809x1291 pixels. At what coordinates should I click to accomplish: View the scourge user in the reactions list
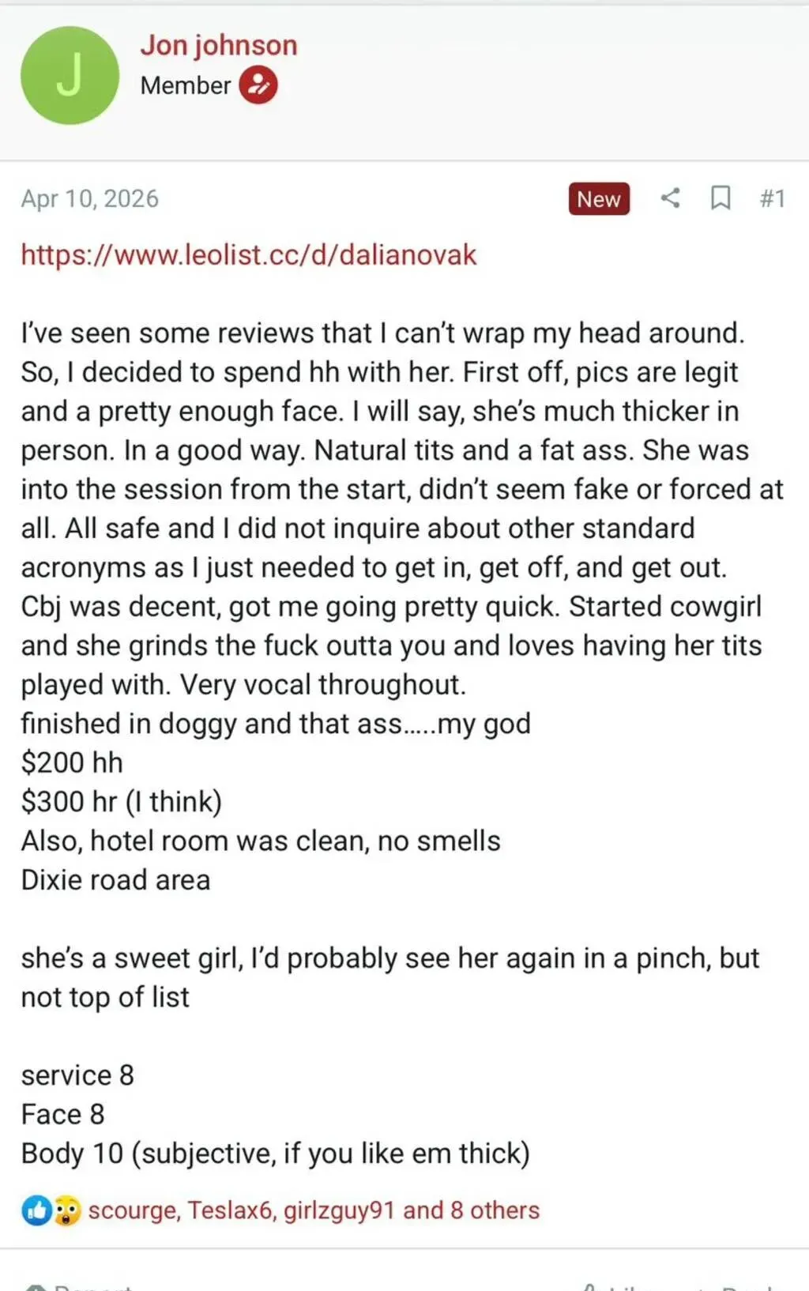(x=133, y=1210)
